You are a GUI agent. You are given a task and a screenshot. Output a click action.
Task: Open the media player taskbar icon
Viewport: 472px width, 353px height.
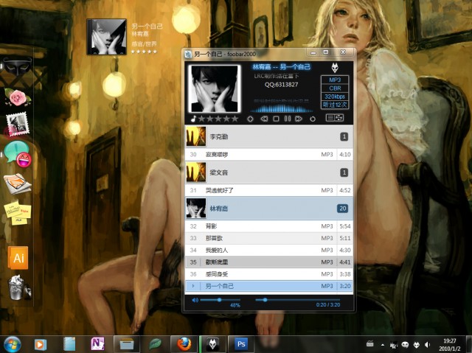click(x=41, y=344)
